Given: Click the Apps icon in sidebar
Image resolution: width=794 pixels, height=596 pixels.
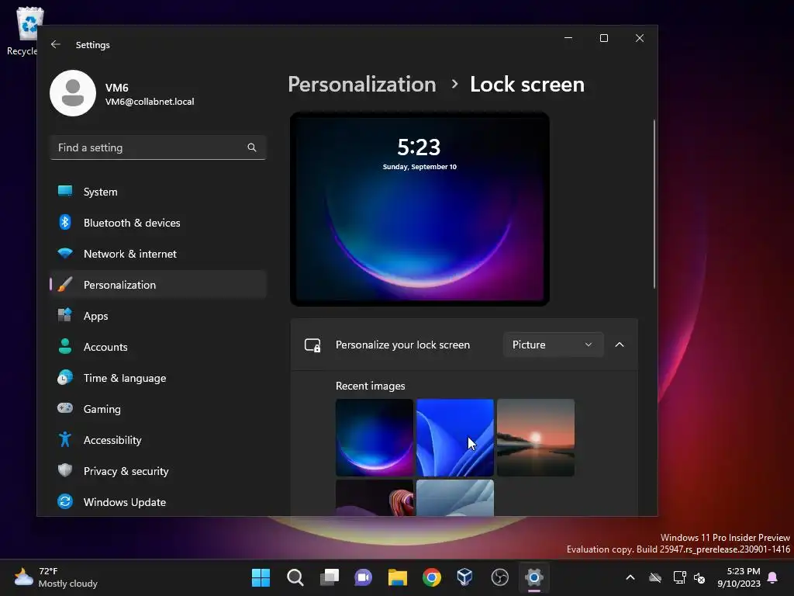Looking at the screenshot, I should tap(65, 315).
